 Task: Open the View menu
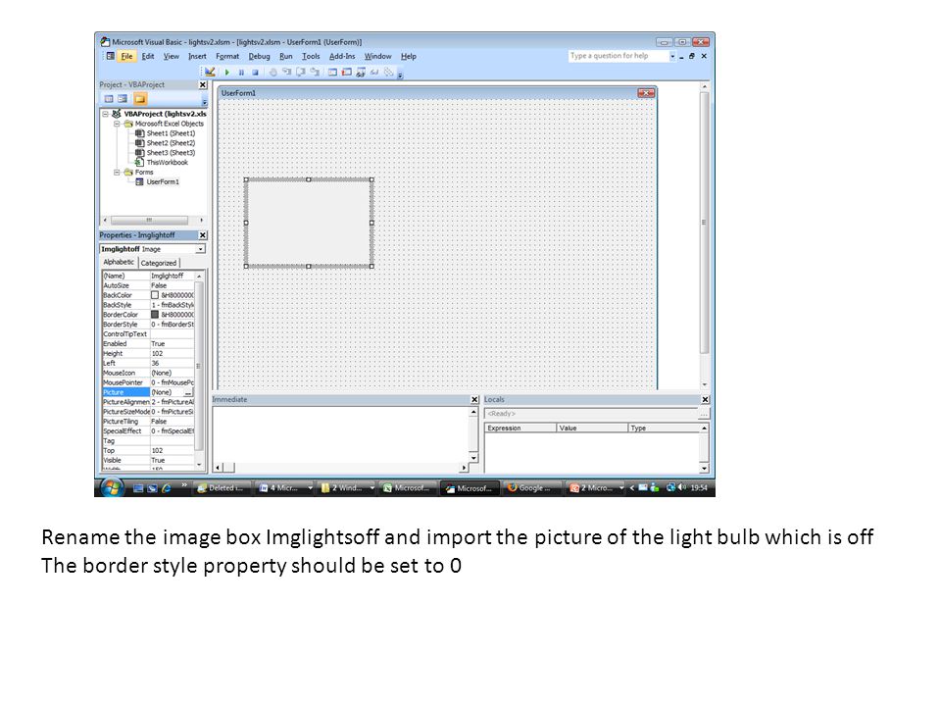coord(171,57)
